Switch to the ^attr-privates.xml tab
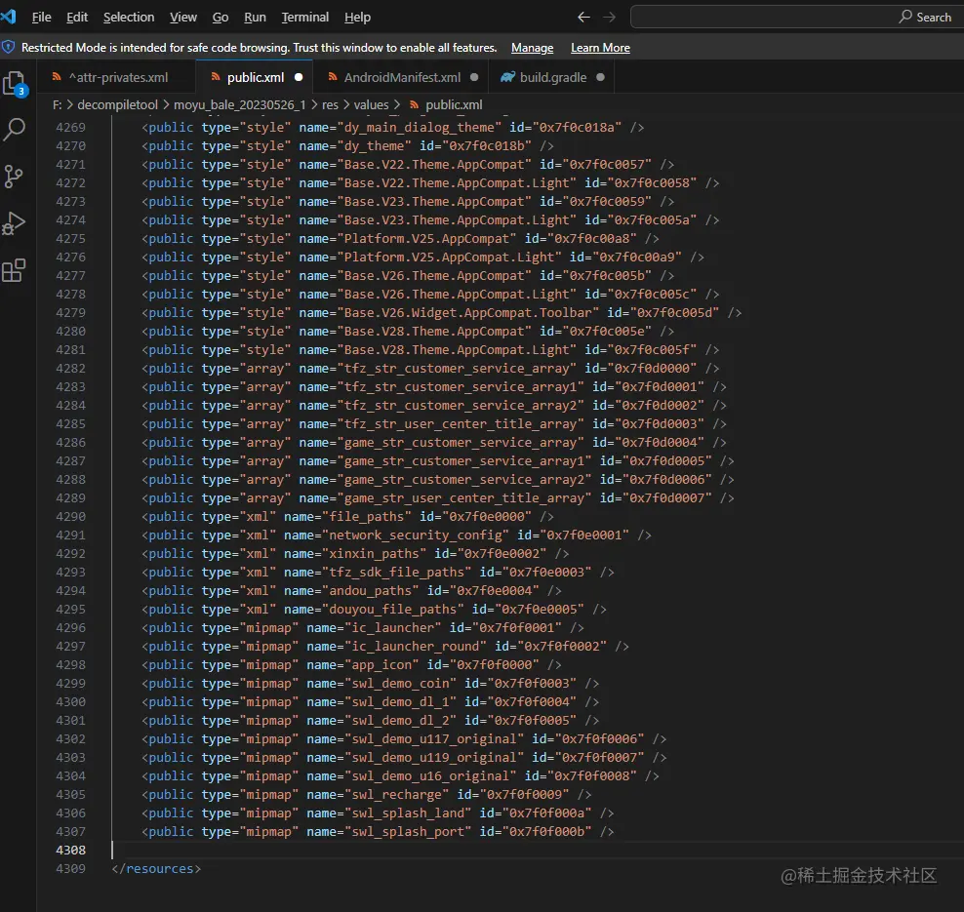This screenshot has width=964, height=912. click(x=117, y=76)
